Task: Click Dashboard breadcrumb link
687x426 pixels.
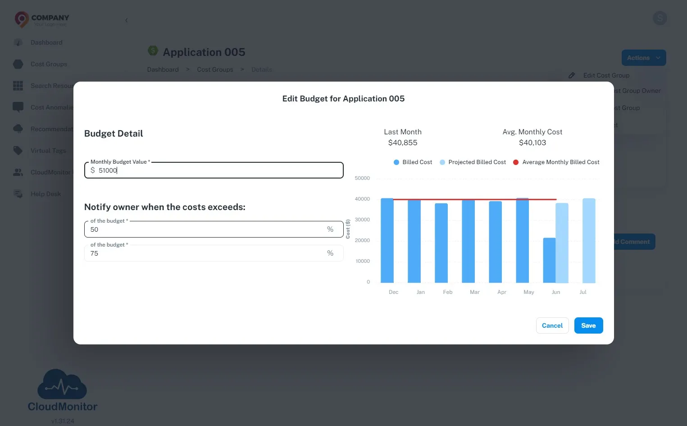Action: click(x=163, y=69)
